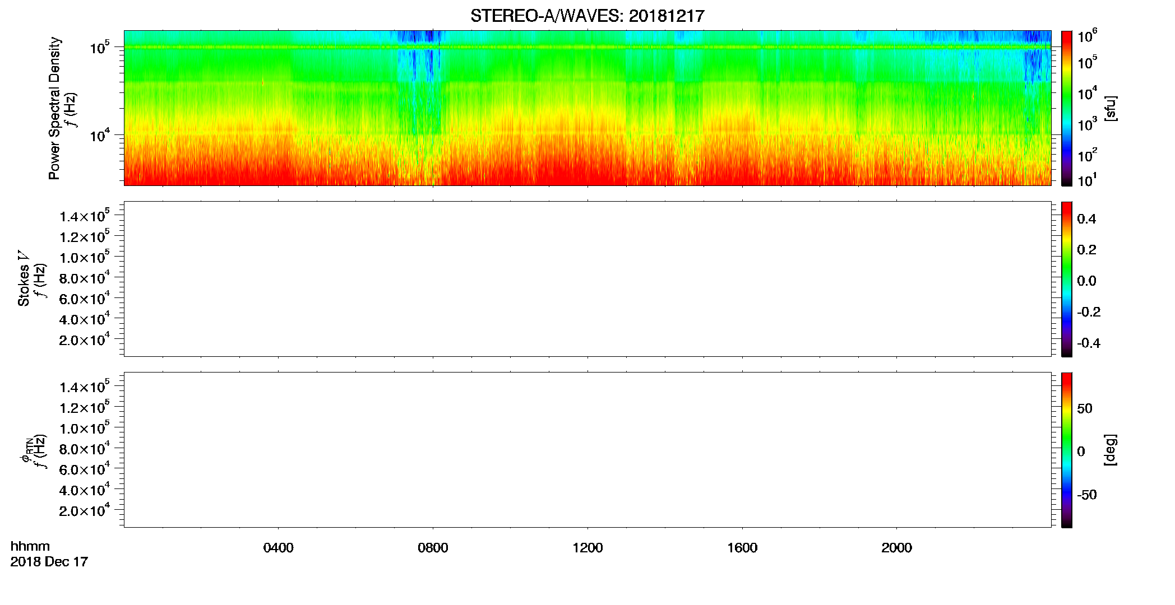Click the Power Spectral Density axis label
This screenshot has width=1175, height=605.
(54, 108)
